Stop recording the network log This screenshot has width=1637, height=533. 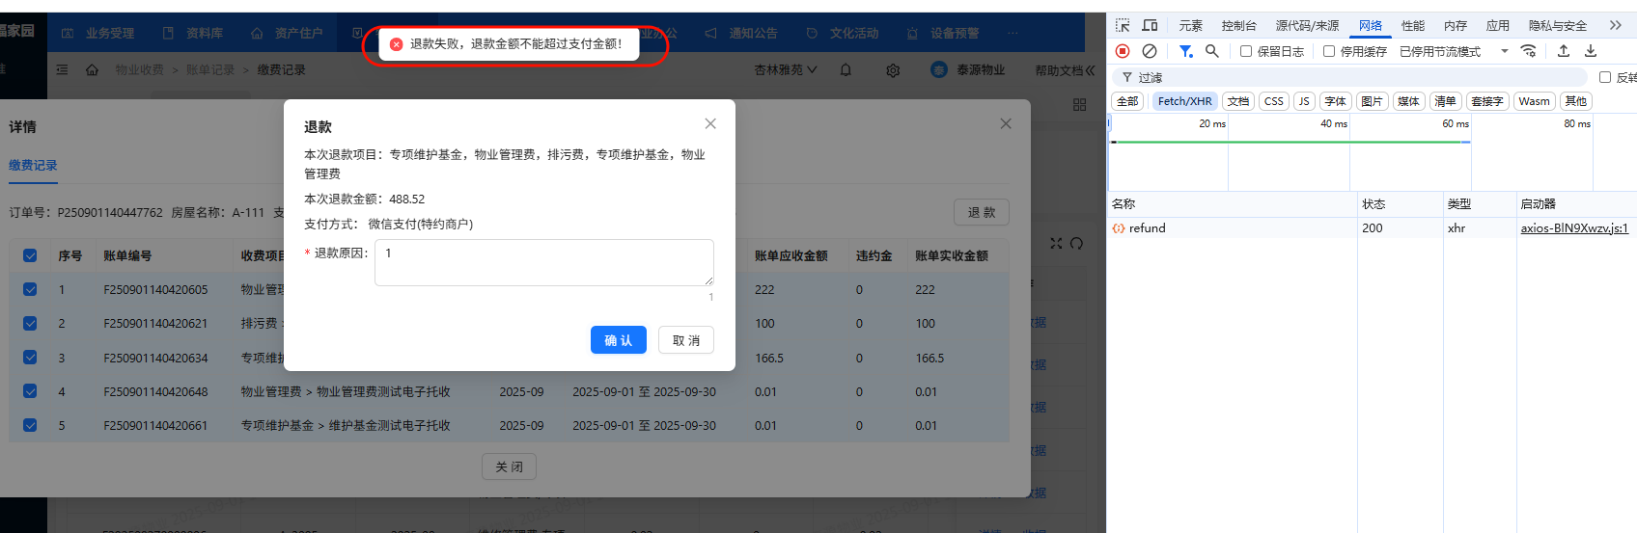coord(1123,51)
